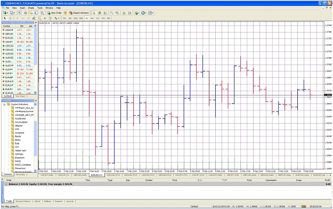Switch timeframe to H1
This screenshot has height=209, width=333.
point(87,18)
